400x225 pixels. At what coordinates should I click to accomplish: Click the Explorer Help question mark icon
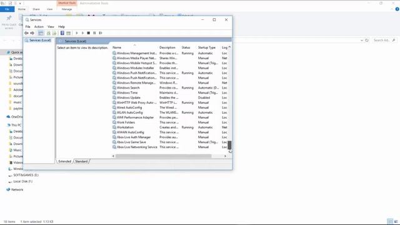(397, 9)
